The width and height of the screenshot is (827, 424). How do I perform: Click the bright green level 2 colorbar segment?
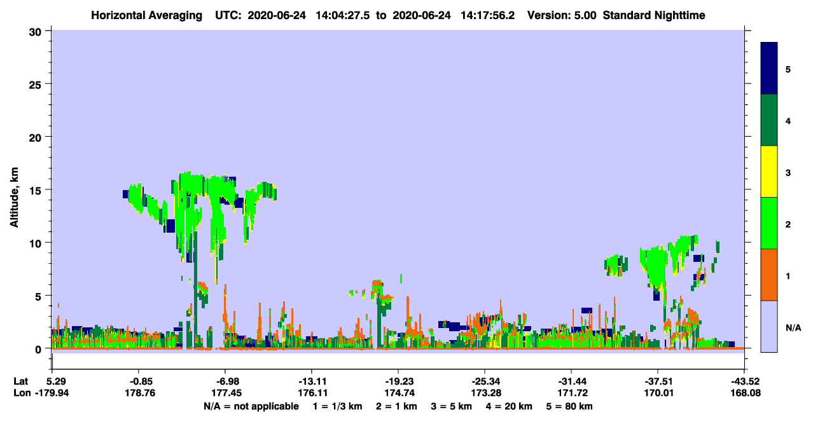coord(769,223)
